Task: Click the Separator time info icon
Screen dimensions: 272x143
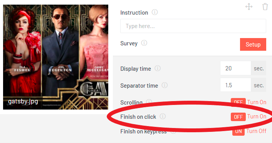Action: pyautogui.click(x=165, y=85)
